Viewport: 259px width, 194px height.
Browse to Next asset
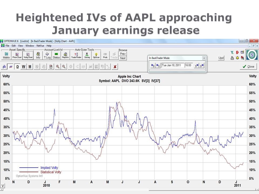[123, 58]
